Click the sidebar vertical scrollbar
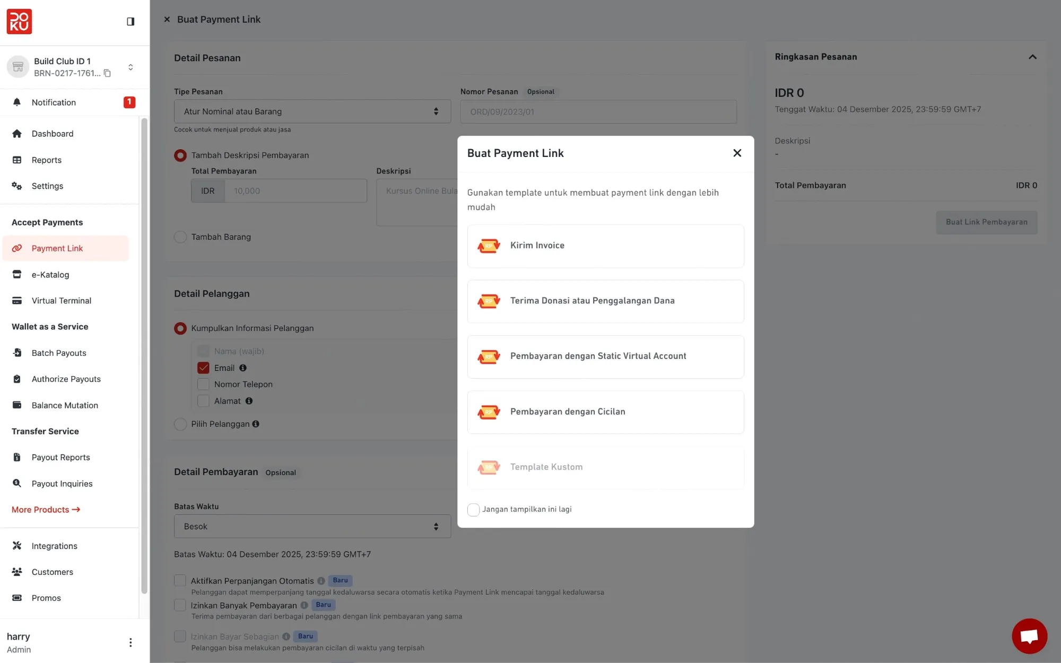1061x663 pixels. click(144, 355)
